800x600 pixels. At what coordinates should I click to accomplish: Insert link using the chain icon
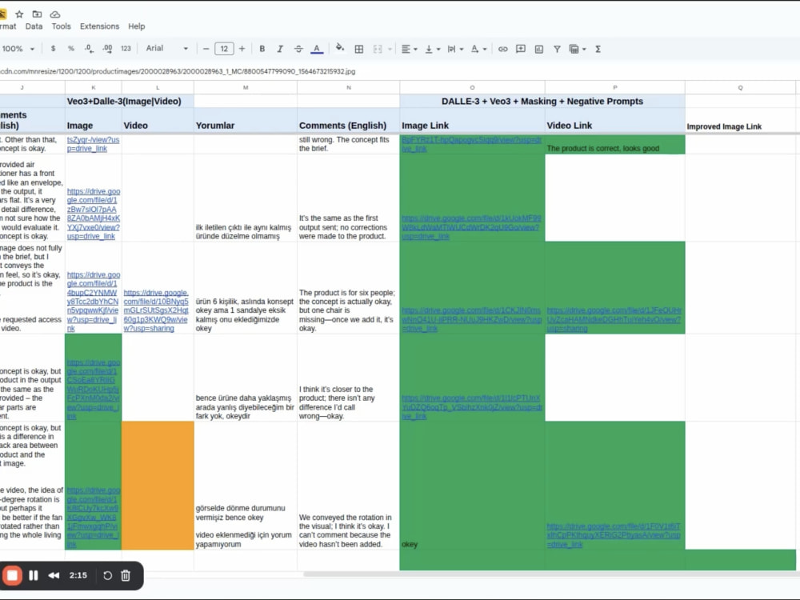[x=502, y=49]
